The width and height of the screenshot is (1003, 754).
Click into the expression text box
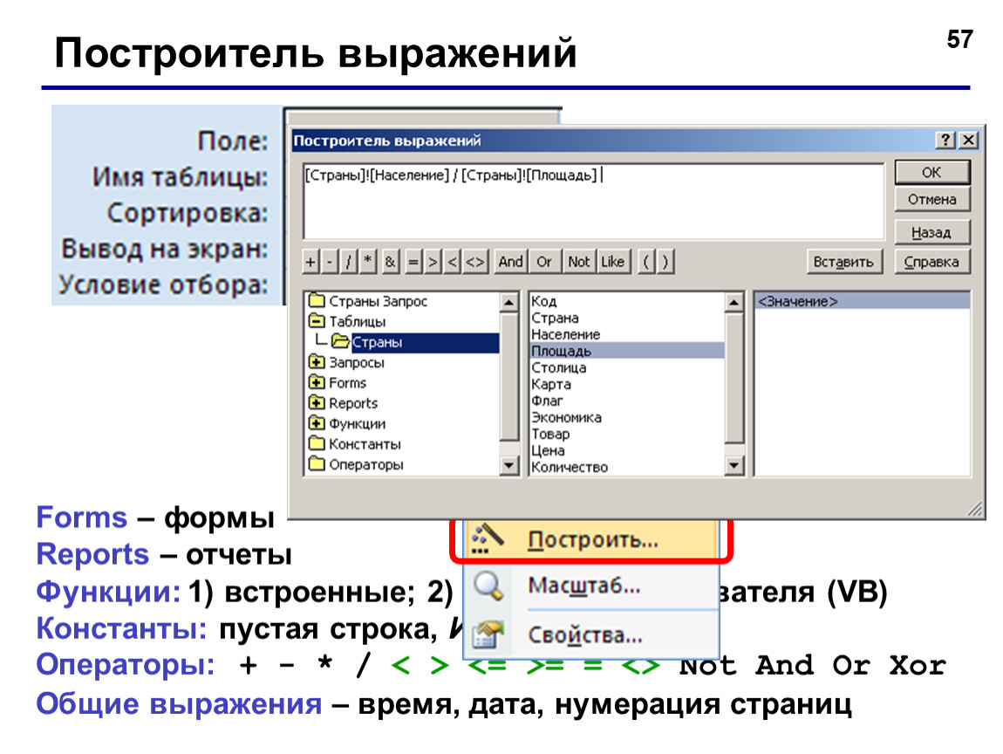(594, 202)
